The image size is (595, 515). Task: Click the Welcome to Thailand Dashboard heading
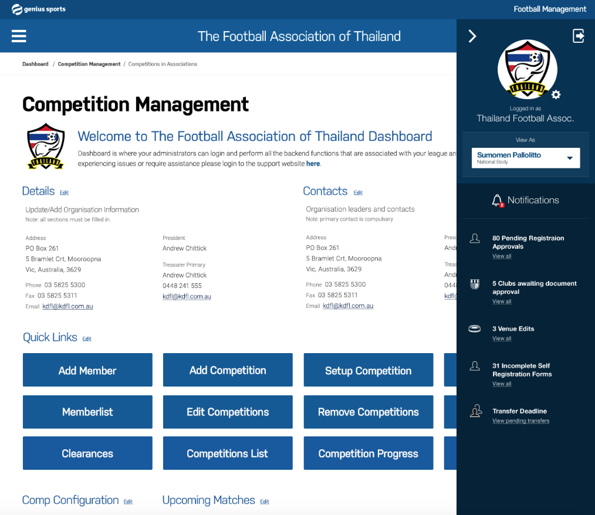[255, 136]
